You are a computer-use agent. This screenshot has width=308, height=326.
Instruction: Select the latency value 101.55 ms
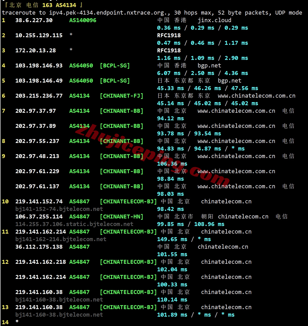172,254
